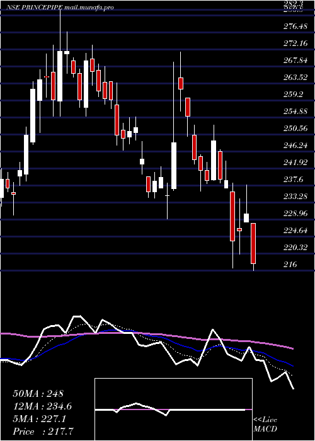
Task: Click the 241.92 price axis label
Action: click(x=295, y=162)
